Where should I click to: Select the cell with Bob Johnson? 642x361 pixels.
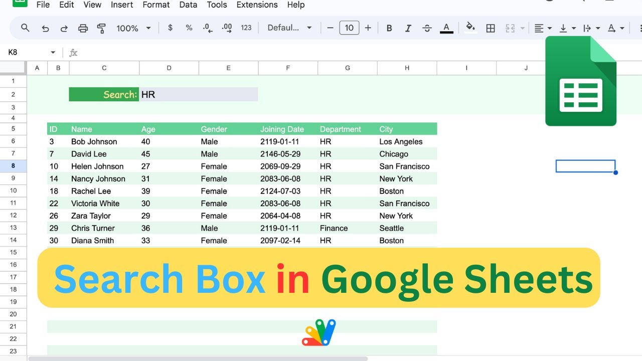104,141
